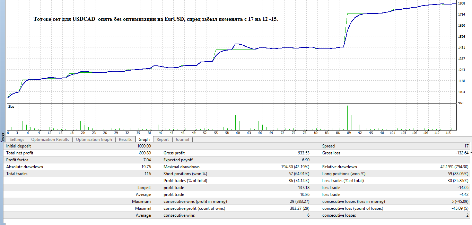The image size is (472, 225).
Task: Select largest profit trade value 137.18
Action: [303, 188]
